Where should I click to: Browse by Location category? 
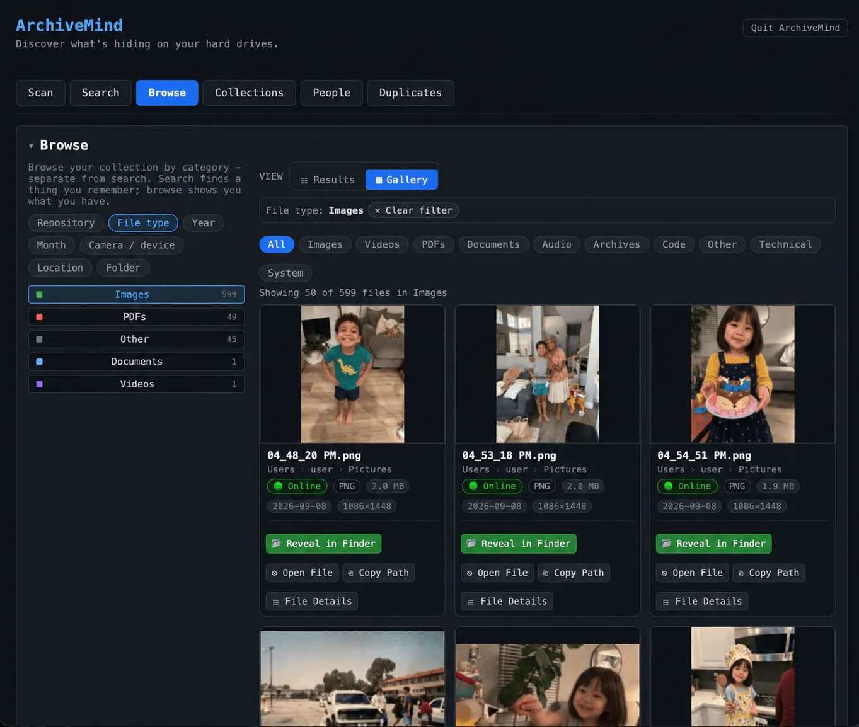click(60, 268)
